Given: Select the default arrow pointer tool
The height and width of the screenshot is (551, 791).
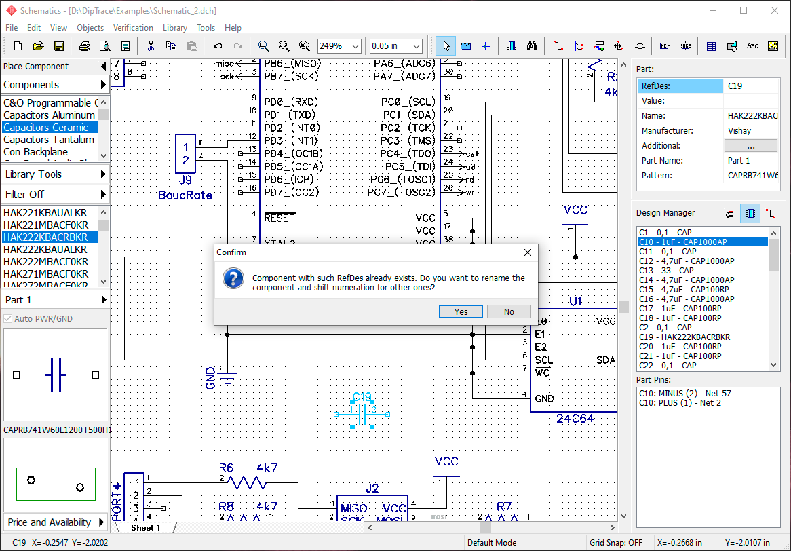Looking at the screenshot, I should (x=446, y=46).
